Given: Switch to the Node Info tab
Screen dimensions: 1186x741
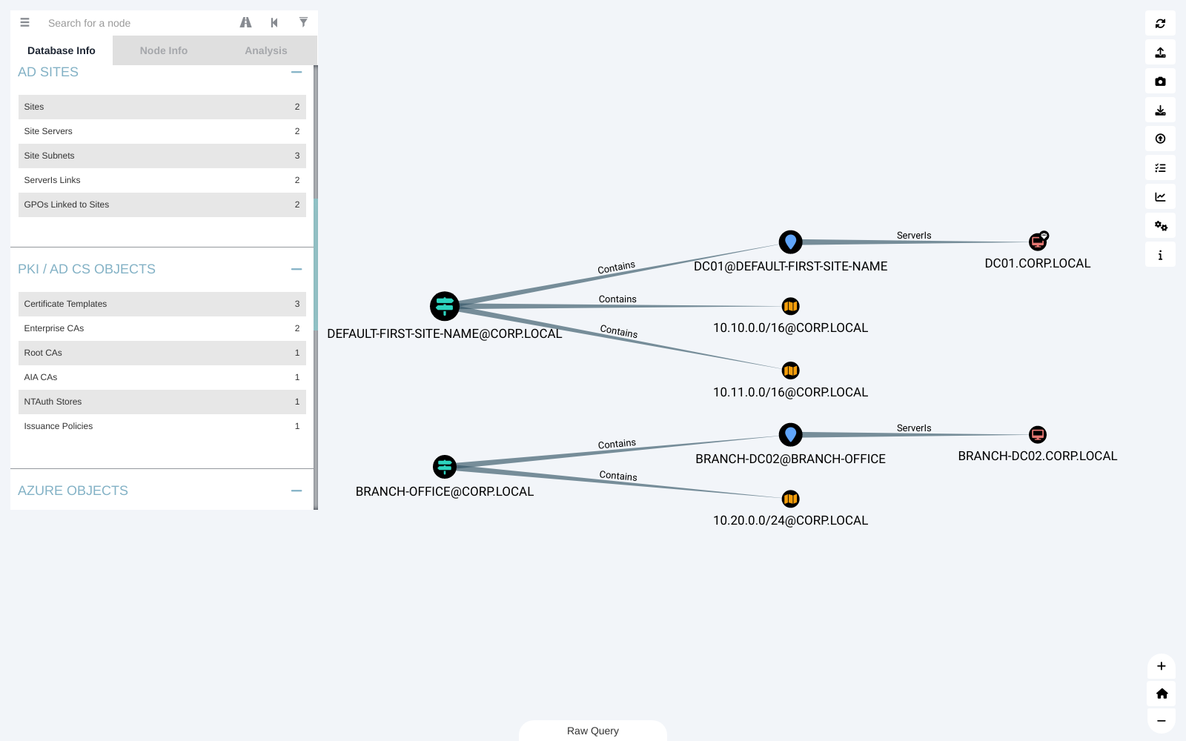Looking at the screenshot, I should point(164,50).
